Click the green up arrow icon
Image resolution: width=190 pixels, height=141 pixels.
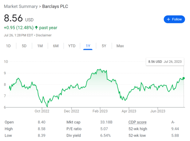(x=36, y=27)
